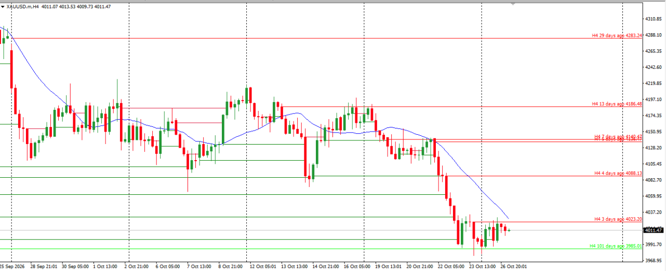Screen dimensions: 666x271
Task: Select the 'H4 3 days ago 4023.20' line label
Action: tap(618, 219)
